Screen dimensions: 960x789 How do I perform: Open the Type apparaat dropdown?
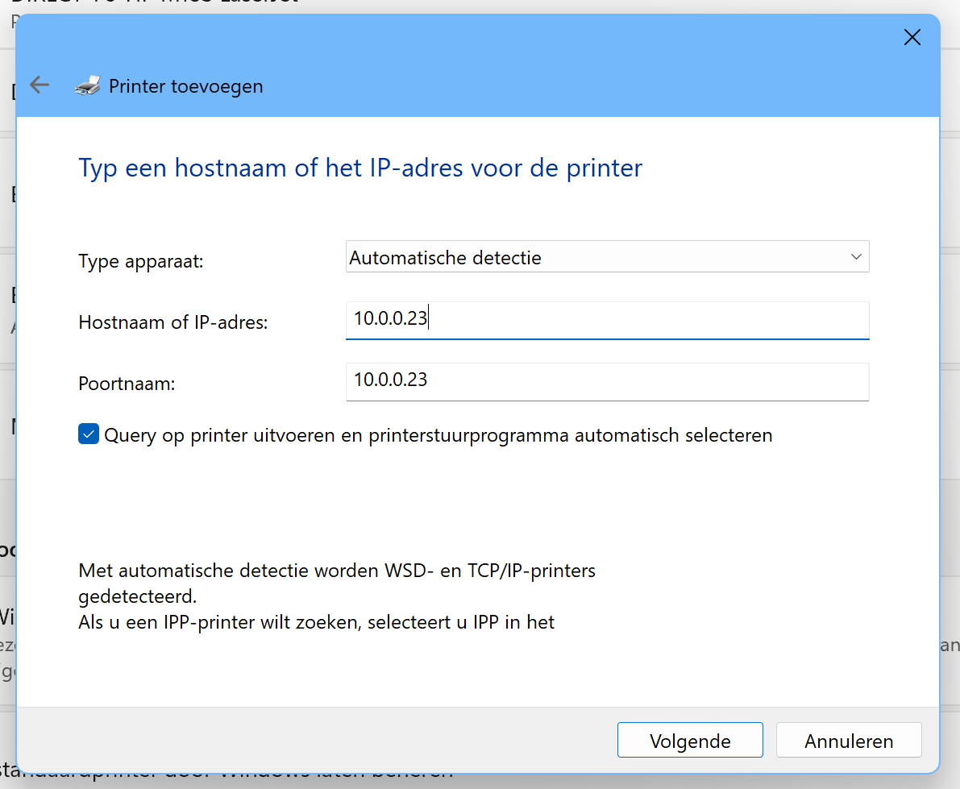[x=606, y=257]
